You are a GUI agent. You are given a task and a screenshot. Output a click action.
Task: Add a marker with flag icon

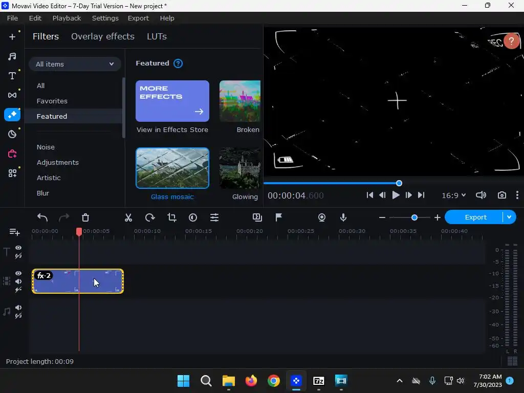click(x=279, y=217)
